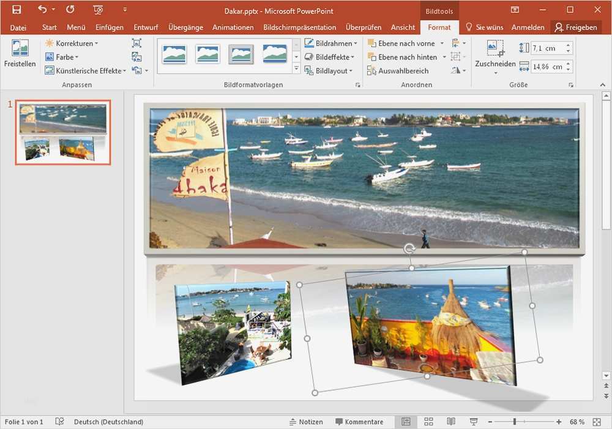The width and height of the screenshot is (612, 429).
Task: Switch to Leseansicht view icon
Action: 451,422
